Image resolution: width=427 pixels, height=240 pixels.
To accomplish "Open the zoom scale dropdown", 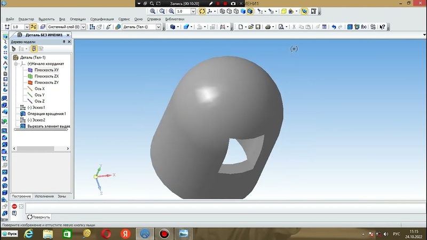I will coord(193,11).
